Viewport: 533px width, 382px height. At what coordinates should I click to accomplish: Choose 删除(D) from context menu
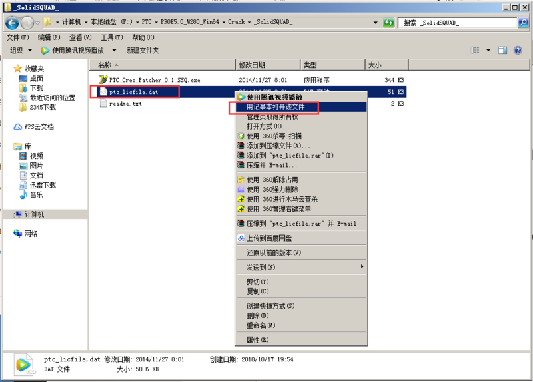(x=302, y=316)
